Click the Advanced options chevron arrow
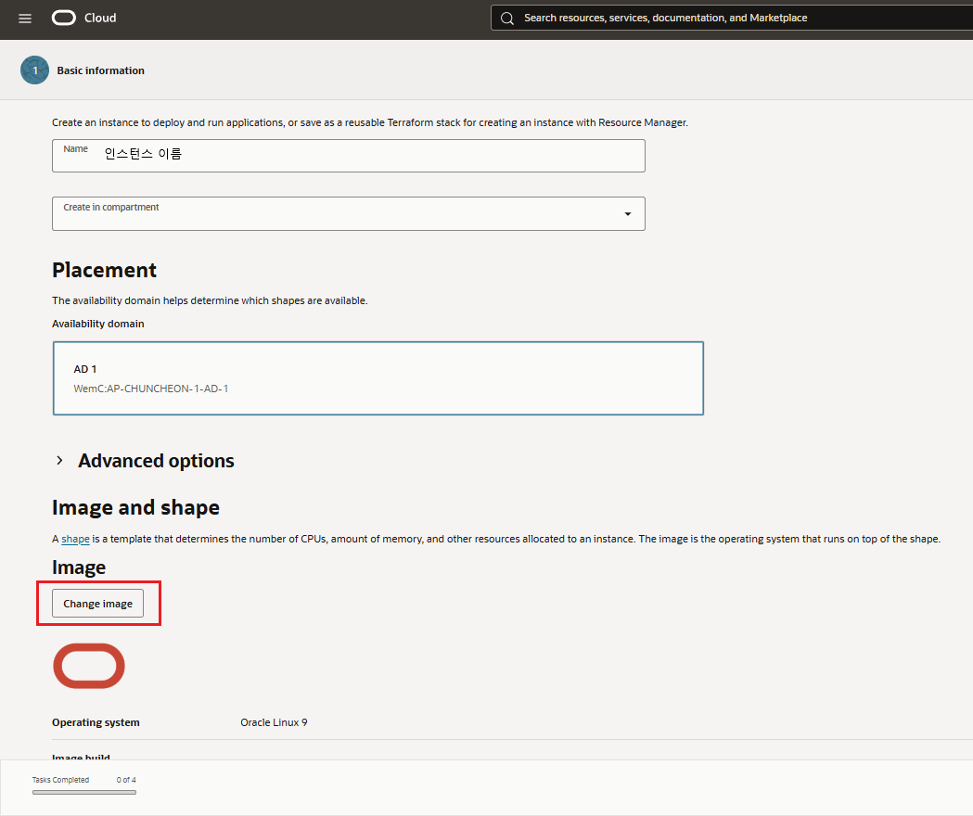Screen dimensions: 973x816 [60, 461]
